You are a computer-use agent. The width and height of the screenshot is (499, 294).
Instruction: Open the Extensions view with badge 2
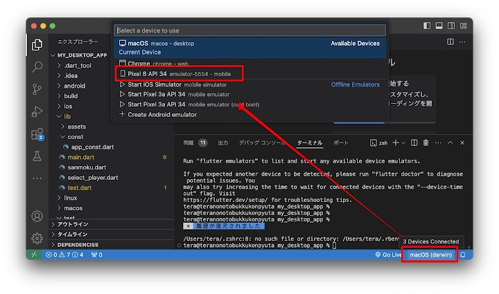point(37,134)
